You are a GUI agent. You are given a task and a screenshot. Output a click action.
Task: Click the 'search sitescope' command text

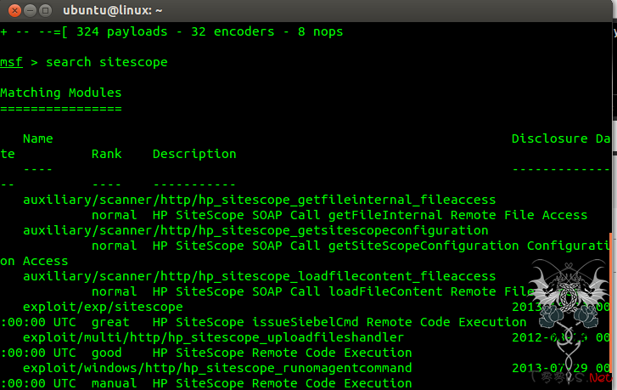coord(107,62)
